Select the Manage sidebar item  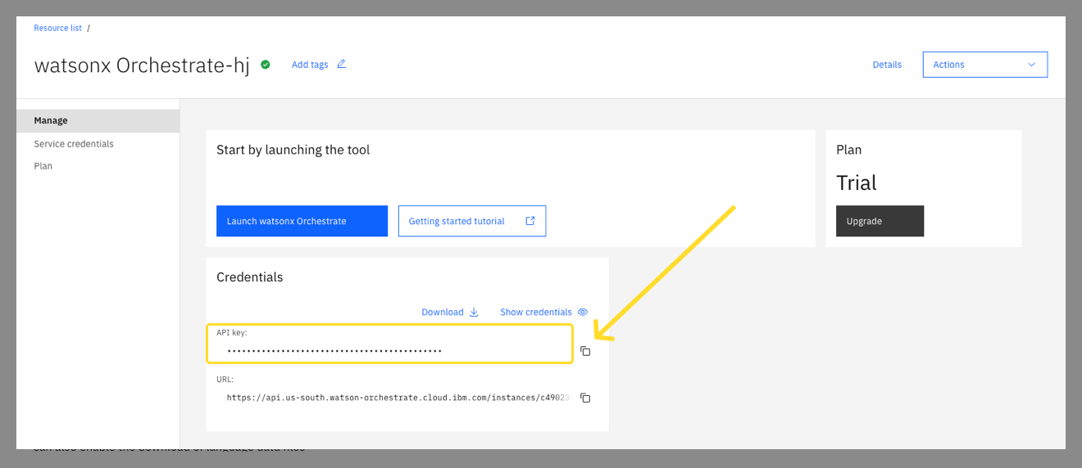tap(98, 120)
